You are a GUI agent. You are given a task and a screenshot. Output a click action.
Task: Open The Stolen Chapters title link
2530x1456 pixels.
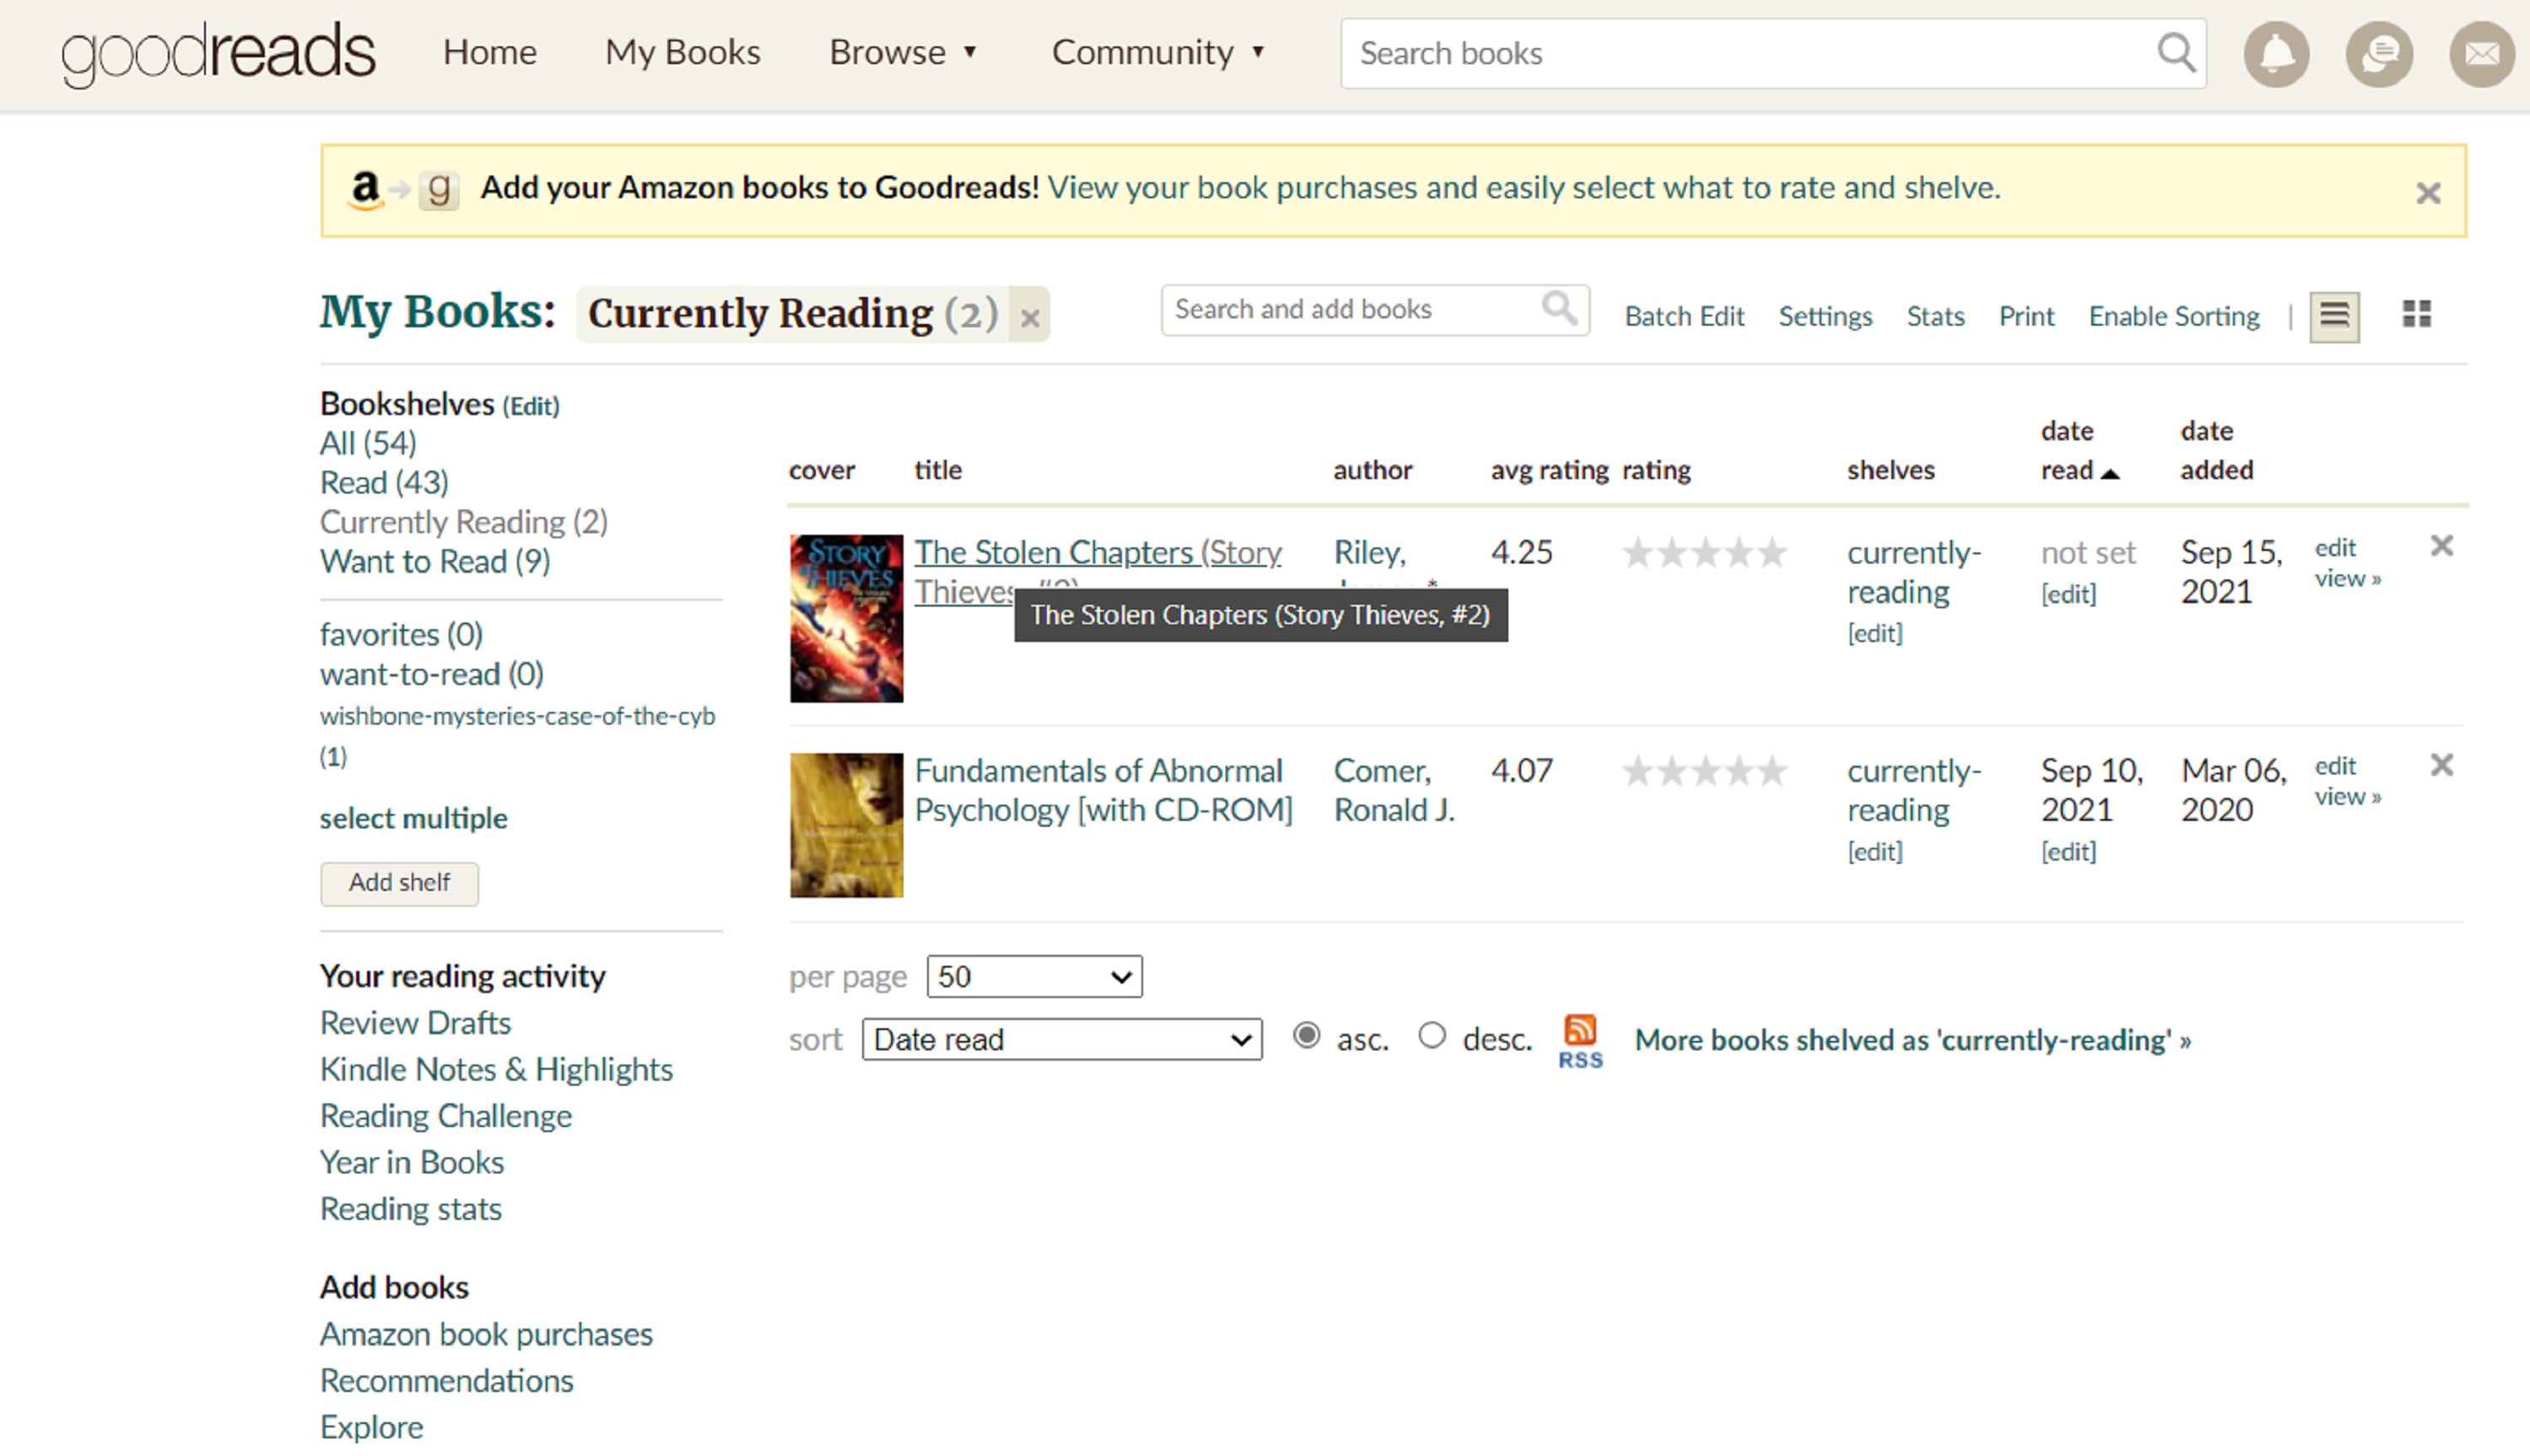pyautogui.click(x=1097, y=552)
